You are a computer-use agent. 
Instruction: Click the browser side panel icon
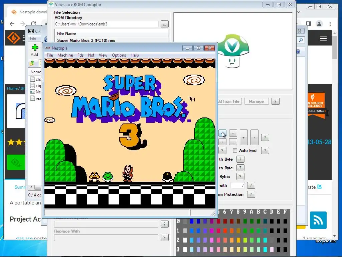308,24
